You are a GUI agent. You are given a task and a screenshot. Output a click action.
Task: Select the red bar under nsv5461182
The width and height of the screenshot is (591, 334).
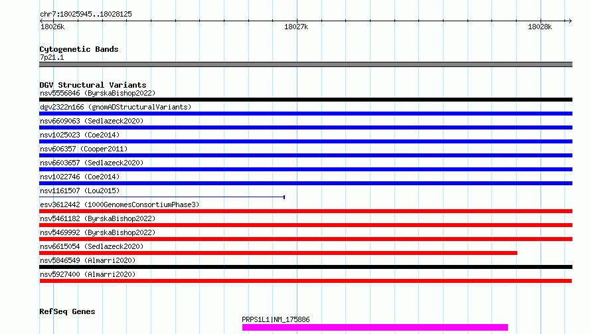[x=305, y=225]
